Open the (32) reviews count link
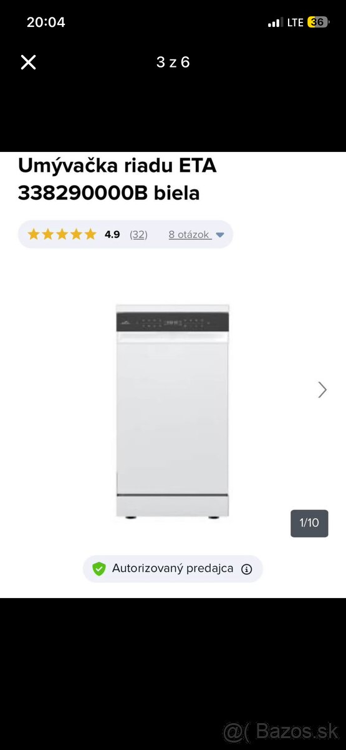This screenshot has height=750, width=346. click(x=138, y=234)
